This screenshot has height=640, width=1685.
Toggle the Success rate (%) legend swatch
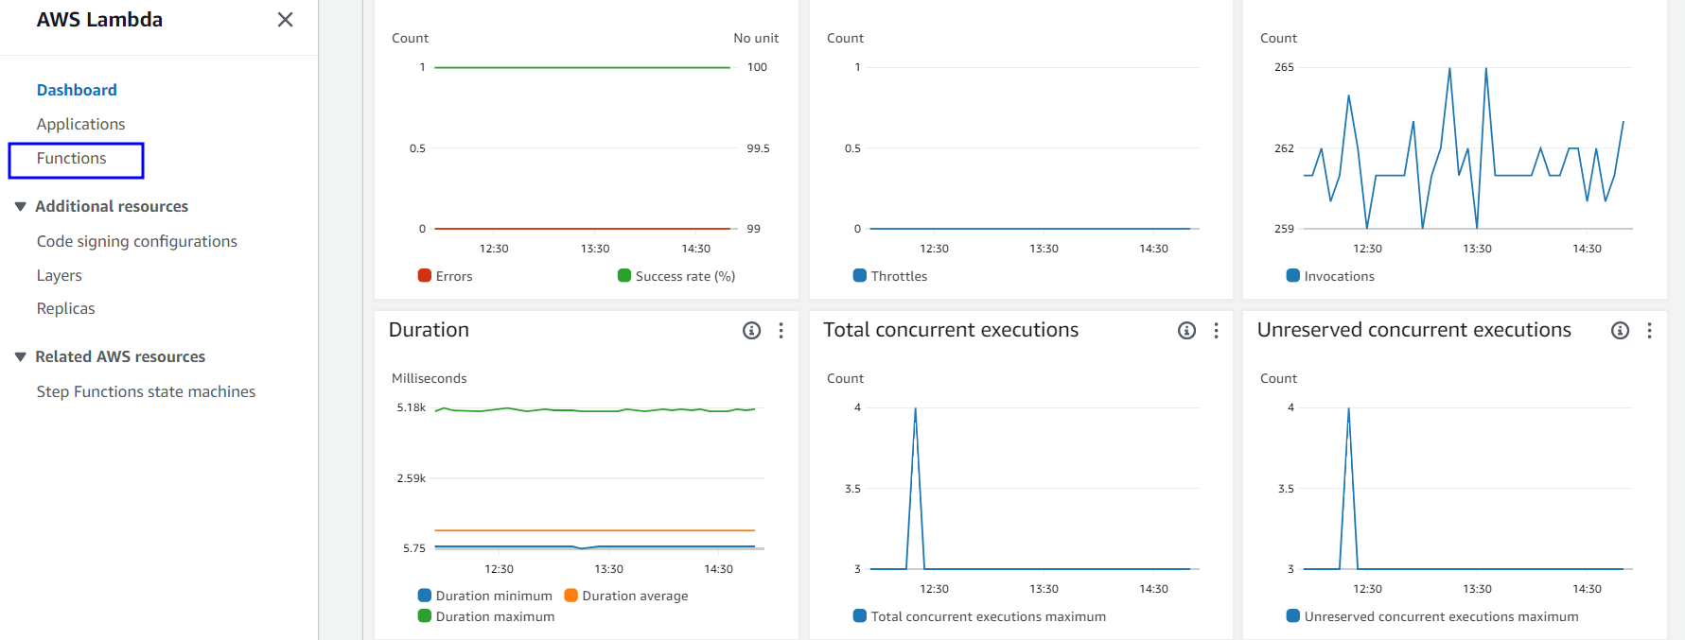624,275
